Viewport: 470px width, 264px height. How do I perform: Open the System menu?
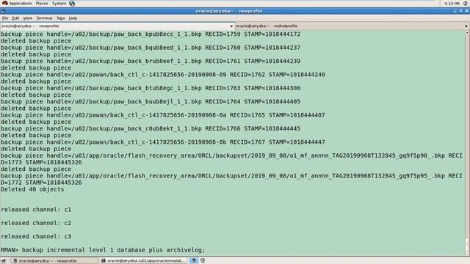point(59,3)
